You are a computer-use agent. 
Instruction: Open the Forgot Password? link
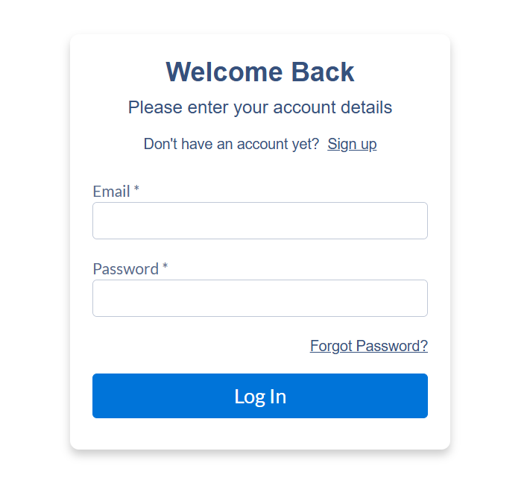pyautogui.click(x=368, y=346)
